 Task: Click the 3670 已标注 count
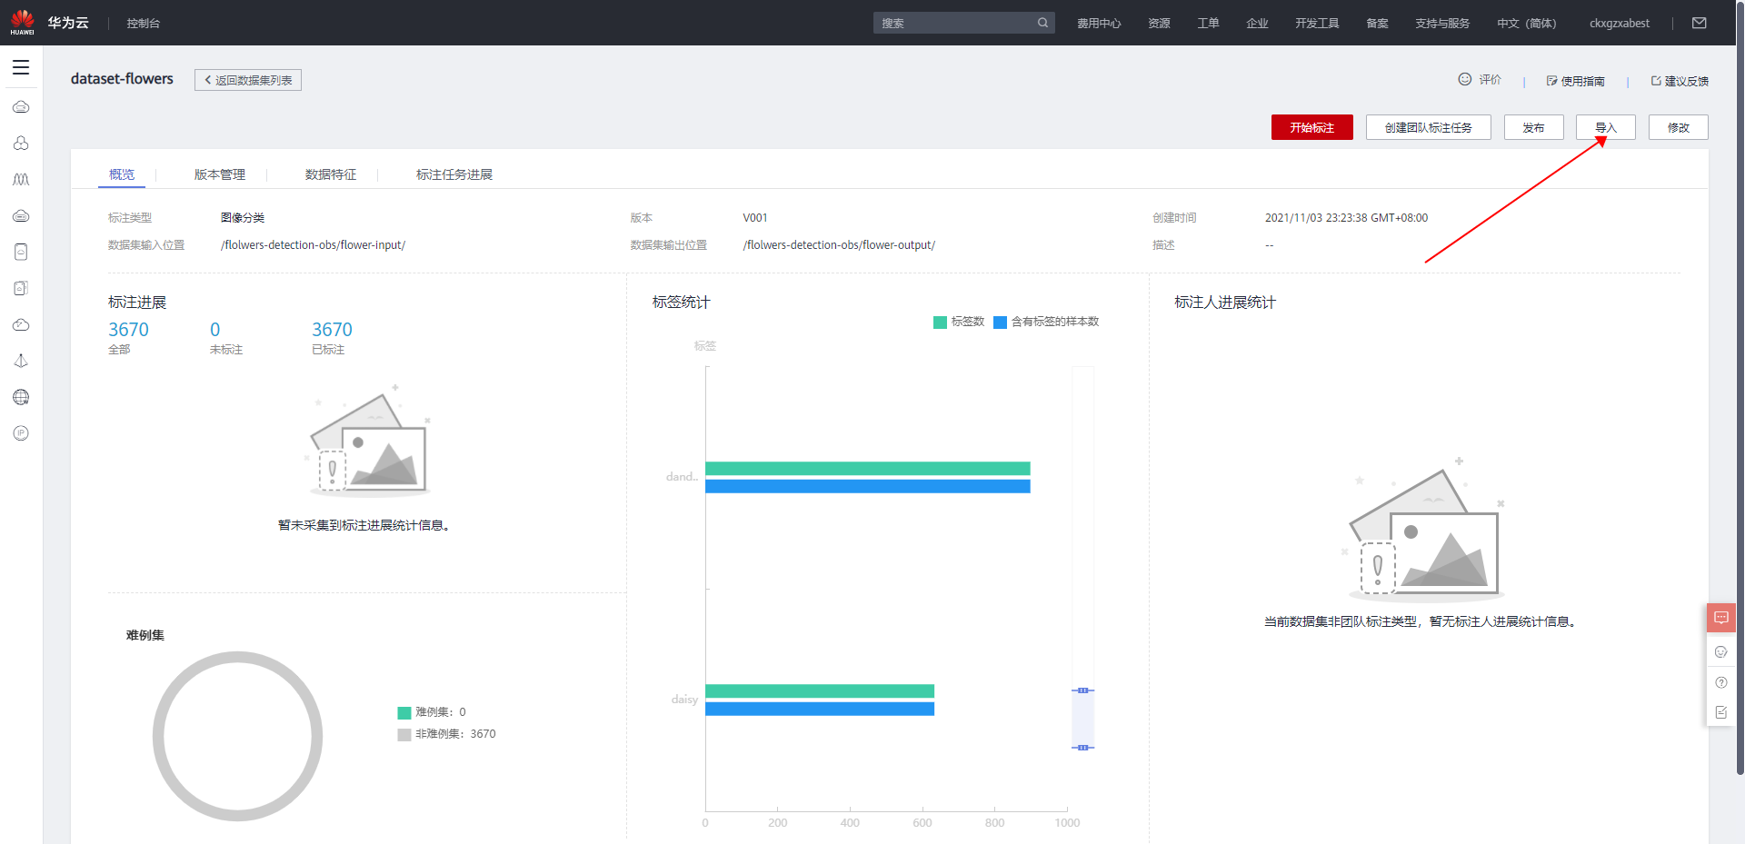332,330
